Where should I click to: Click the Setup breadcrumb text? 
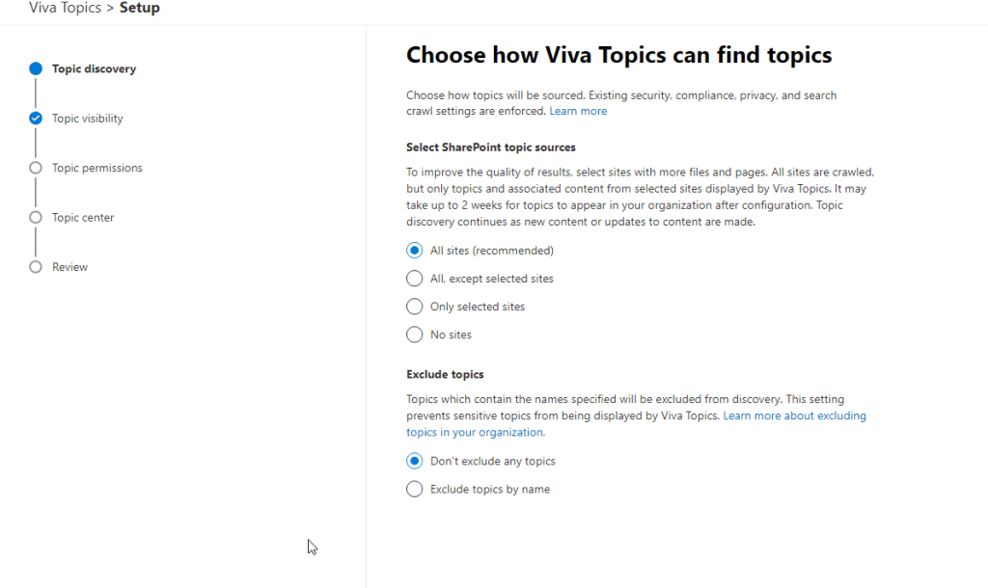point(140,9)
